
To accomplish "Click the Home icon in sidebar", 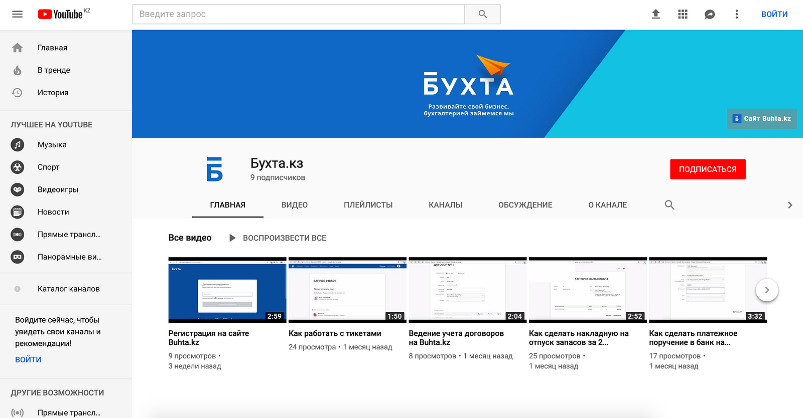I will (18, 48).
